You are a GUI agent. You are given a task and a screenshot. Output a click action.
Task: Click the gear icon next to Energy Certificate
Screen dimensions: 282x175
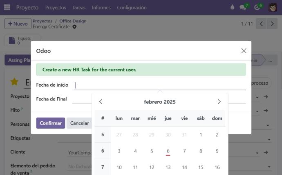coord(74,27)
